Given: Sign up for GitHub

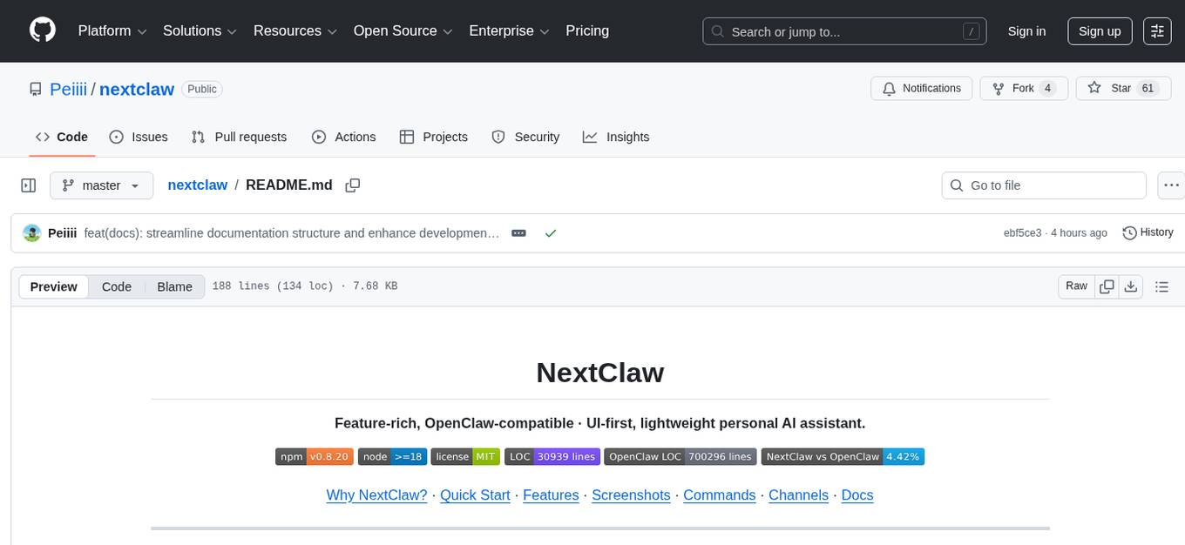Looking at the screenshot, I should point(1099,30).
